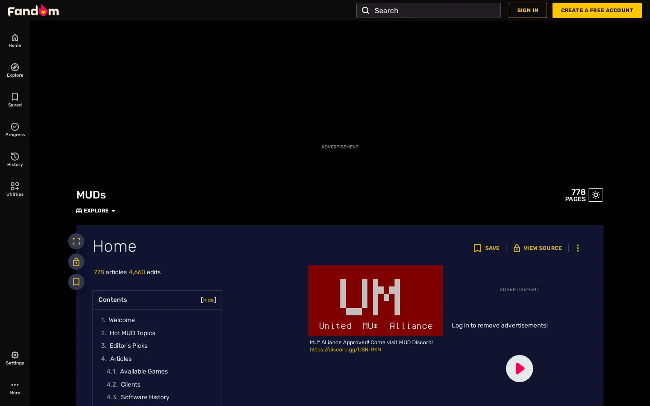650x406 pixels.
Task: Expand the article to full width
Action: 76,241
